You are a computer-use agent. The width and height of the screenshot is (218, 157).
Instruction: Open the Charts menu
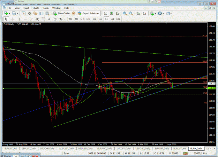[36, 8]
